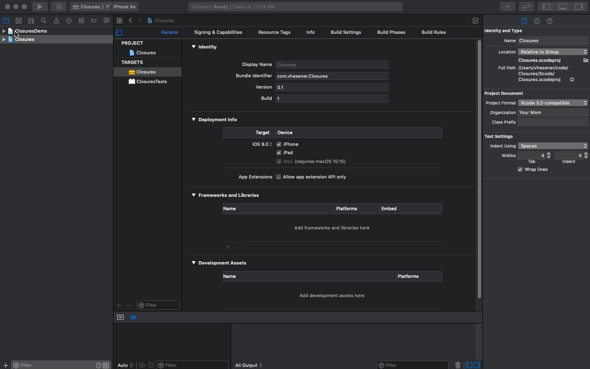Image resolution: width=590 pixels, height=369 pixels.
Task: Select iPhone XR run destination
Action: point(121,7)
